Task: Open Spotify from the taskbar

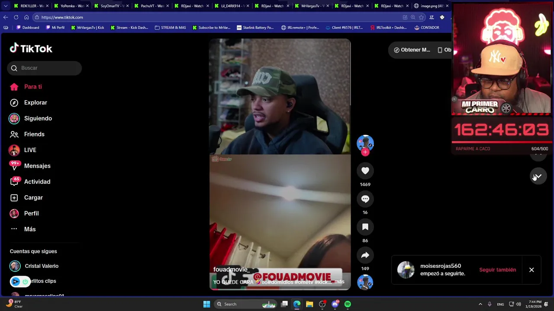Action: pos(348,304)
